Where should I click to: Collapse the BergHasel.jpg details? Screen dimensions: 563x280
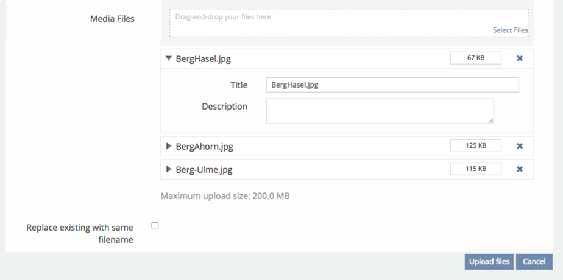click(169, 59)
